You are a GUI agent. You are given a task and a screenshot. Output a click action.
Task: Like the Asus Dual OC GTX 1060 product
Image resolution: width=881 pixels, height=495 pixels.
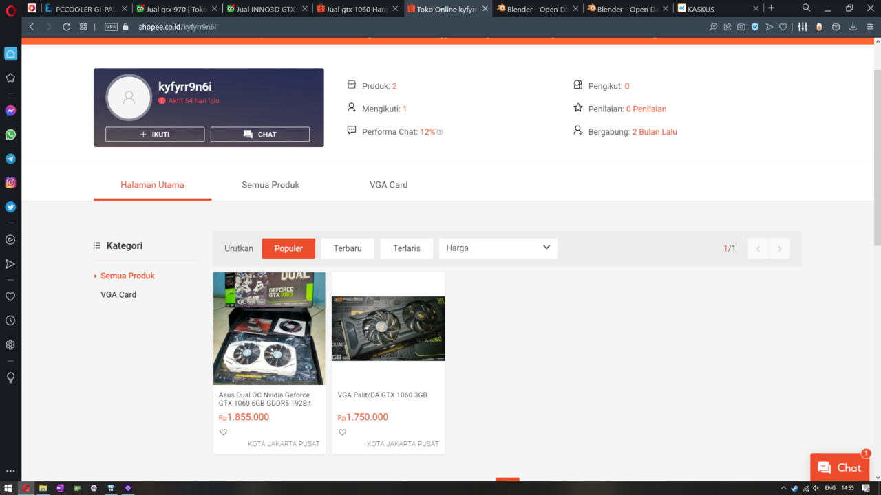click(224, 432)
